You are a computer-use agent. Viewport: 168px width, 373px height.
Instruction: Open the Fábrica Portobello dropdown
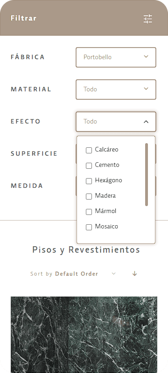coord(116,57)
